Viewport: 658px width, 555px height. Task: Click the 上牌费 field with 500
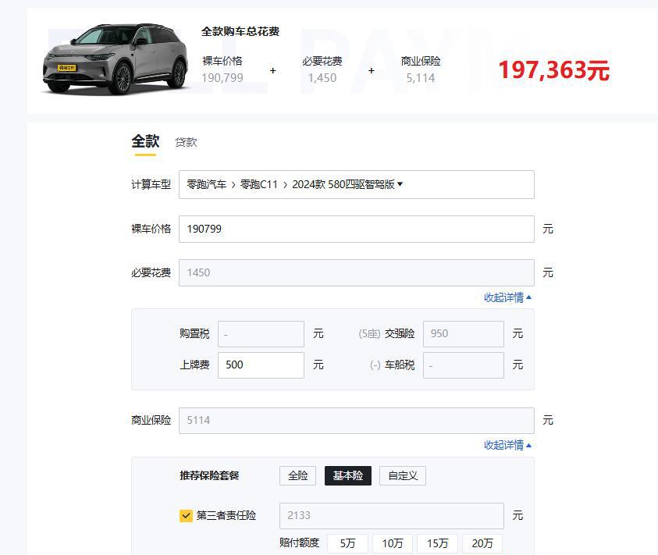click(261, 365)
